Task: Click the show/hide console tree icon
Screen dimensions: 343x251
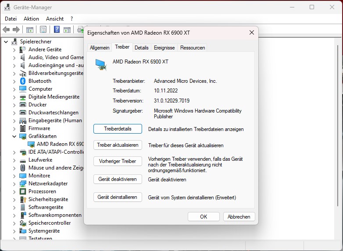Action: (30, 30)
